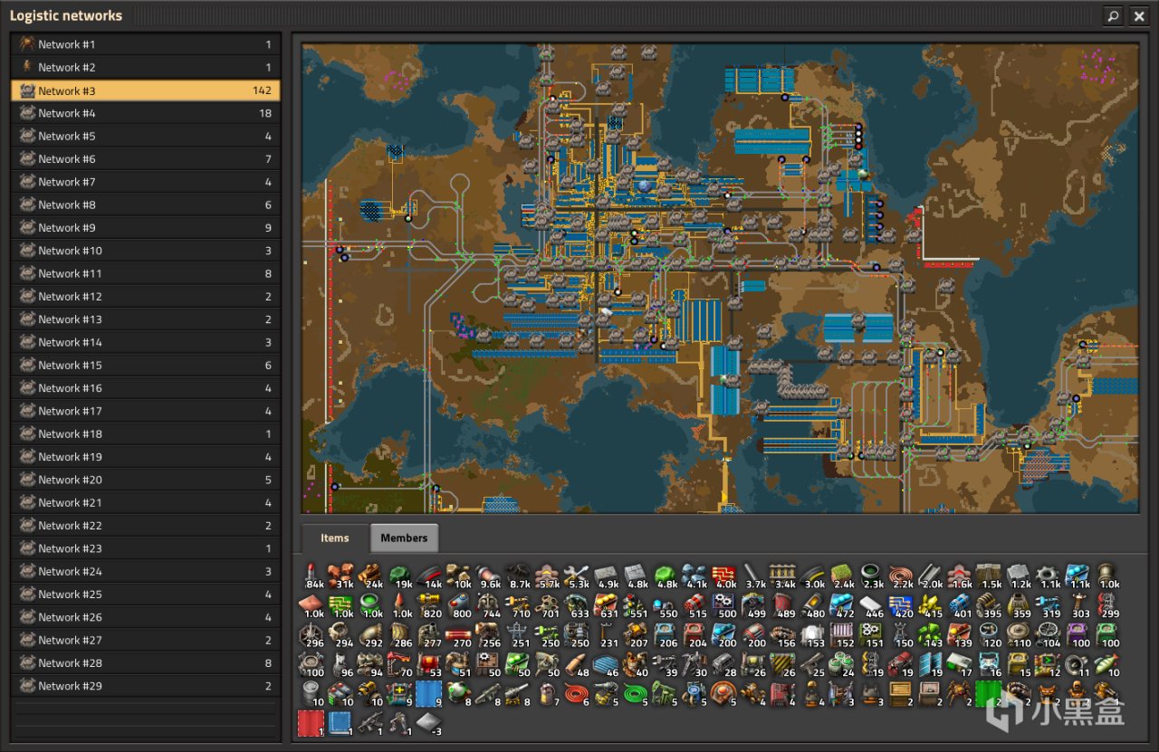Select the highlighted Network #3 row

146,90
